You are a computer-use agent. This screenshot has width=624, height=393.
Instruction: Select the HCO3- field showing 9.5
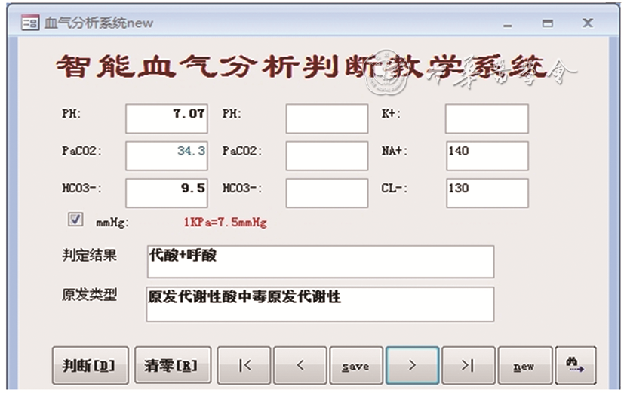pyautogui.click(x=166, y=192)
